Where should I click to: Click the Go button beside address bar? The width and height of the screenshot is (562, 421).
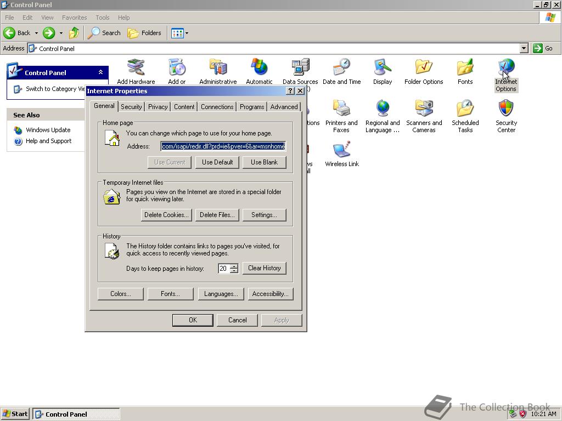[543, 48]
